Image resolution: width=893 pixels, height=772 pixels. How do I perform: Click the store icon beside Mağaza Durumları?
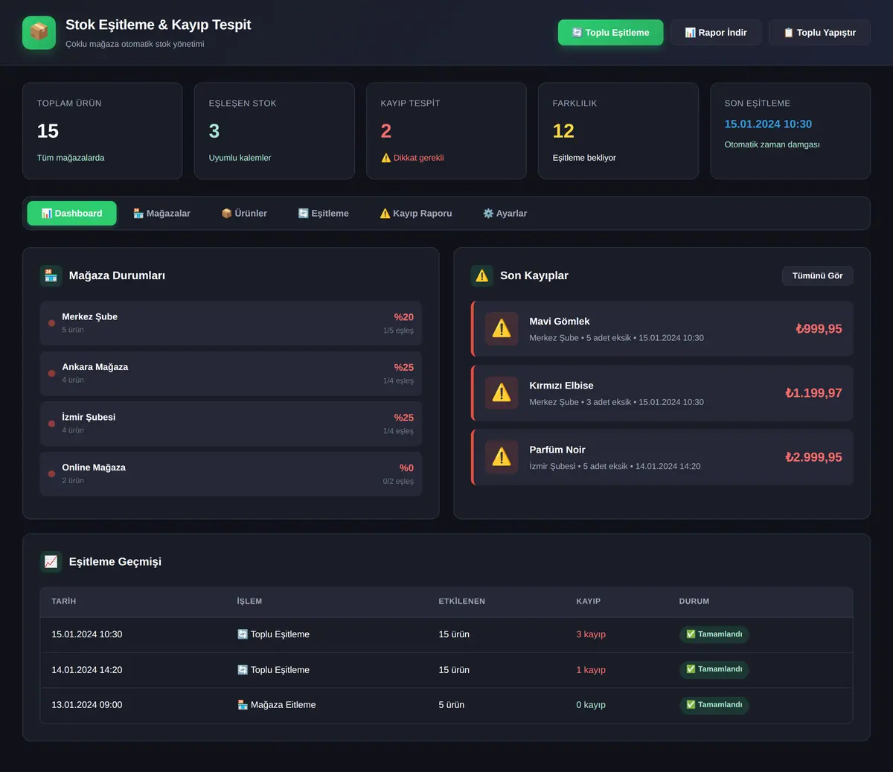pyautogui.click(x=51, y=275)
